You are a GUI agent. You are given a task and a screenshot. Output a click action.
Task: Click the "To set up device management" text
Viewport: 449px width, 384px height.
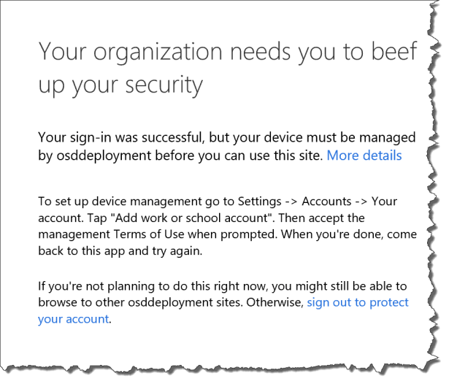tap(111, 201)
